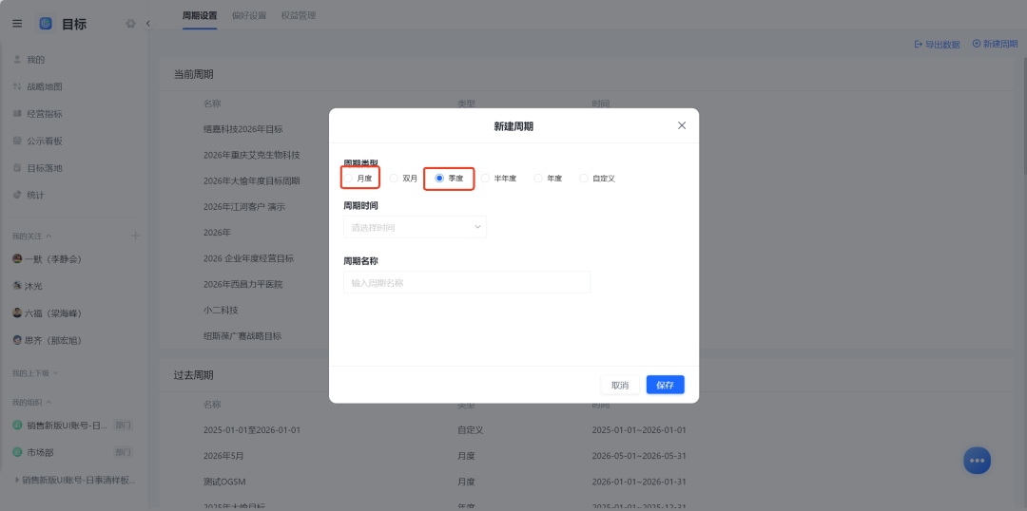1027x511 pixels.
Task: Click the 新建周期 plus-circle icon
Action: click(977, 43)
